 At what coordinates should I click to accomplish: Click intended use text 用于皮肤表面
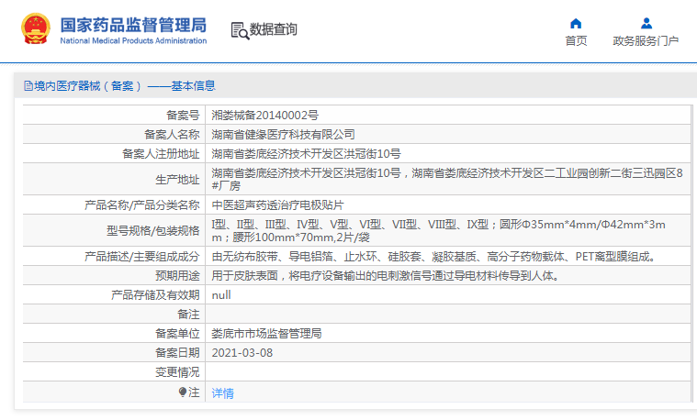pyautogui.click(x=387, y=276)
